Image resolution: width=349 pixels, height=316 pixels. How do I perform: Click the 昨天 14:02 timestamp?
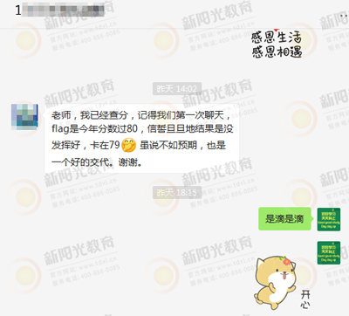pos(177,89)
